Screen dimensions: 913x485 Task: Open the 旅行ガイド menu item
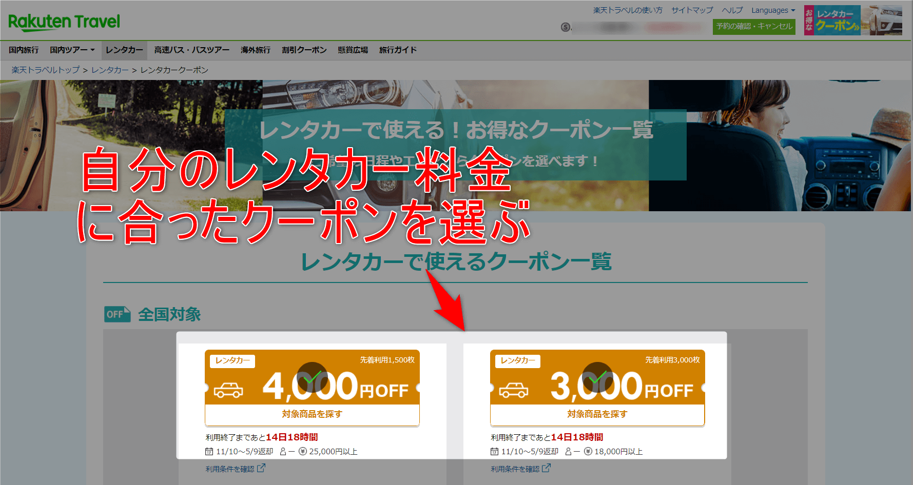[397, 50]
